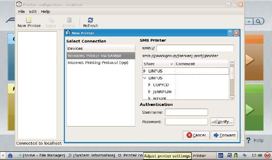
Task: Click the New Printer dialog title icon
Action: coord(68,33)
